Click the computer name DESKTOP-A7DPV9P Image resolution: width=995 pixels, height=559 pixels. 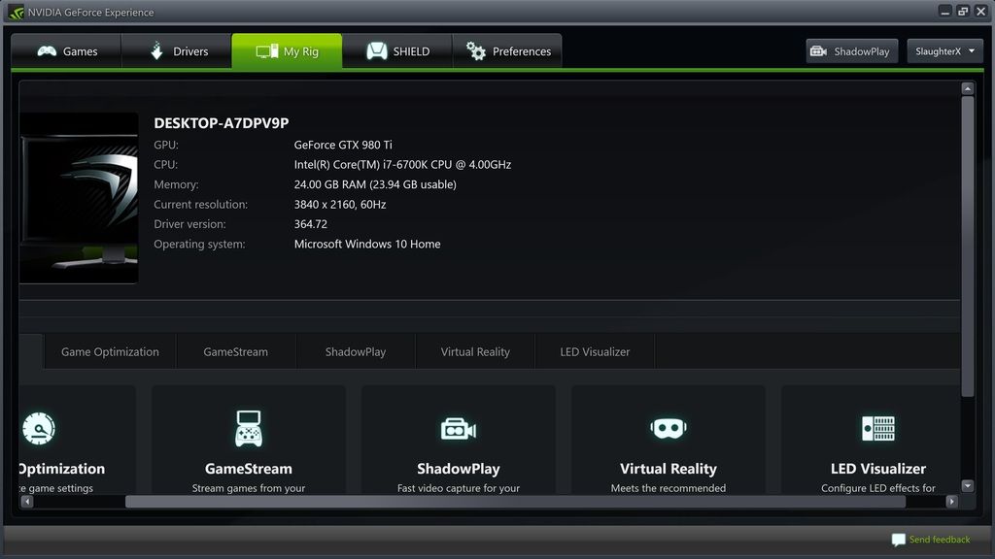[x=221, y=123]
